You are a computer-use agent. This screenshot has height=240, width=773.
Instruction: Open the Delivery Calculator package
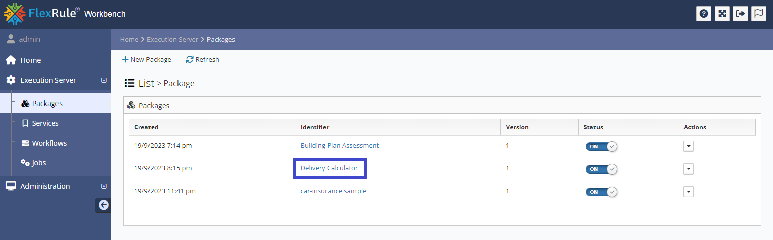329,168
